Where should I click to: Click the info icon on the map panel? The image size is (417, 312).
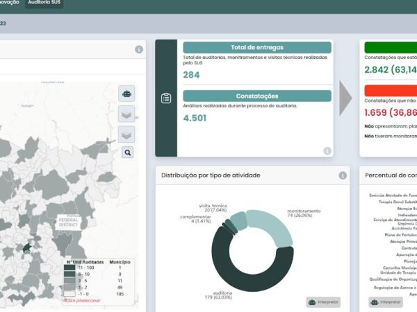[x=139, y=49]
